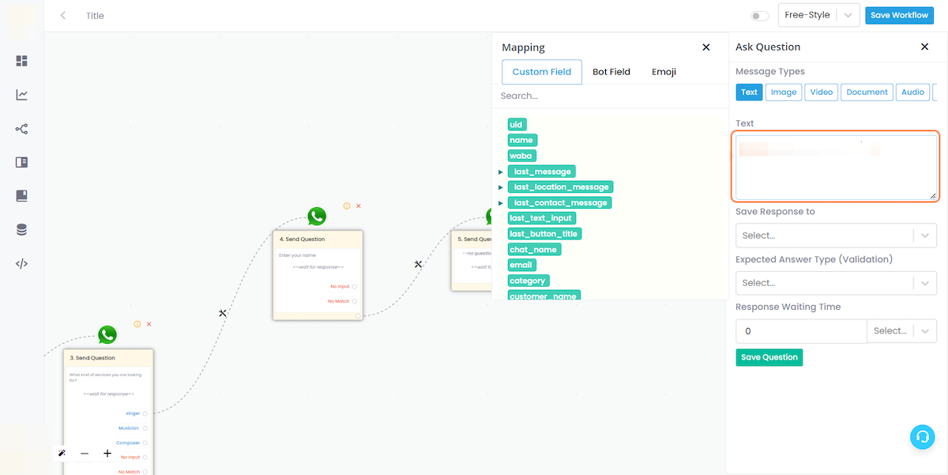Switch to Emoji tab

coord(664,72)
